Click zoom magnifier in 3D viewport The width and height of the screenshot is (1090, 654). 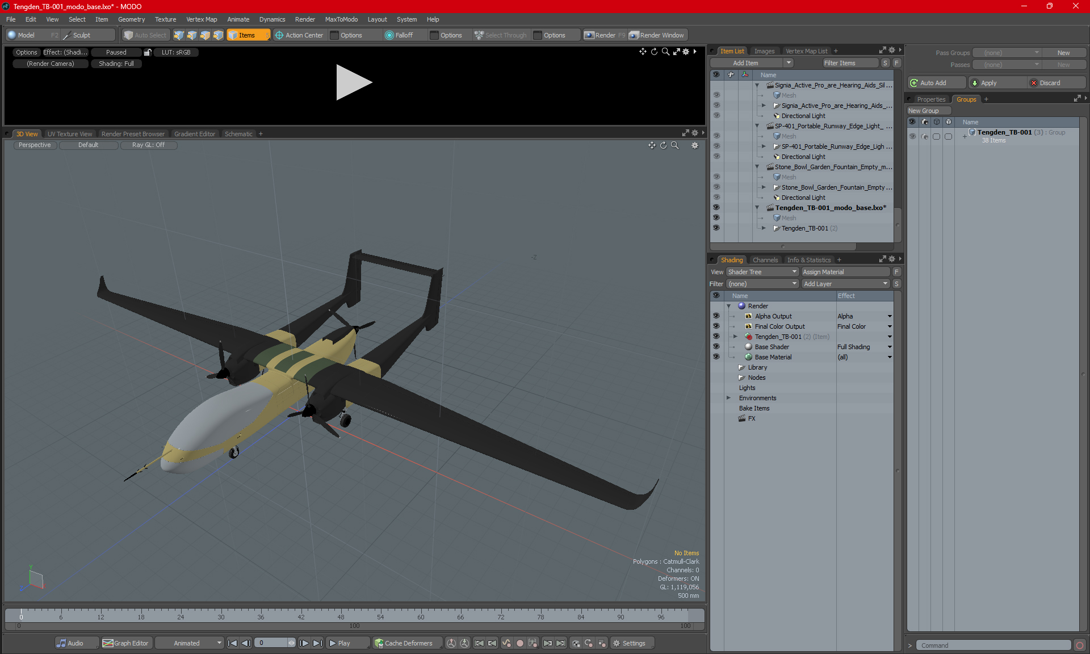[675, 145]
